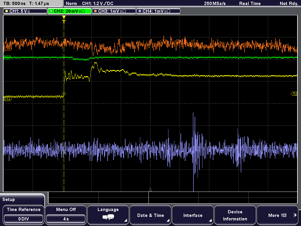Click the trigger point diamond on CH1 trace
Viewport: 301px width, 226px height.
point(64,94)
